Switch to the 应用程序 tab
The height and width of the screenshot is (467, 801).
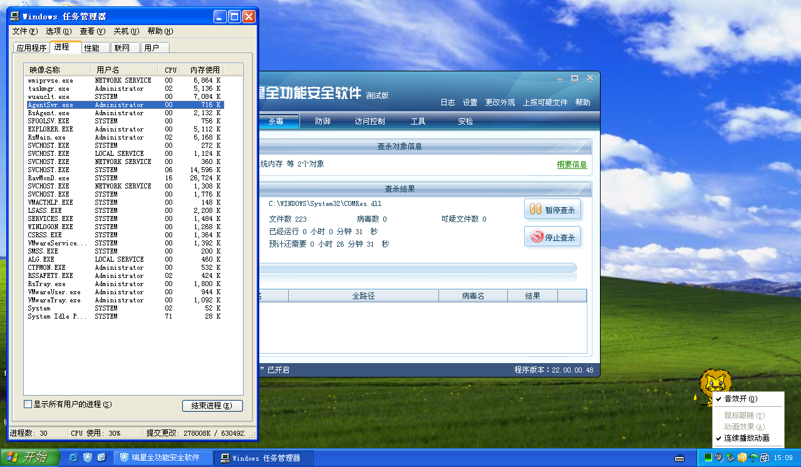[31, 48]
